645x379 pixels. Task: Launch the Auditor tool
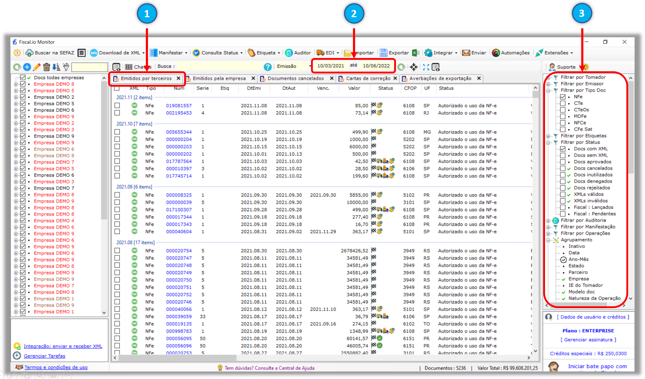(298, 53)
